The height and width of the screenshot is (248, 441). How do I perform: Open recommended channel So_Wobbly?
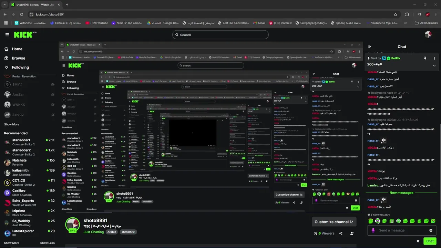[x=29, y=223]
